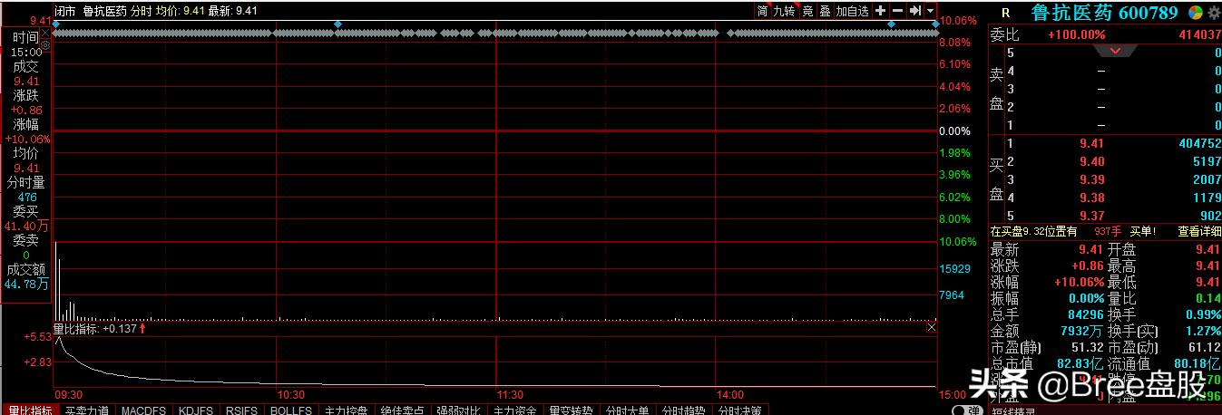The height and width of the screenshot is (415, 1222).
Task: Switch to the KDJFS tab
Action: coord(196,410)
